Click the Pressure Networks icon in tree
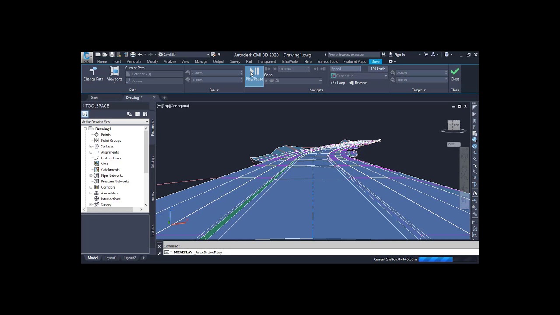This screenshot has width=560, height=315. [97, 181]
